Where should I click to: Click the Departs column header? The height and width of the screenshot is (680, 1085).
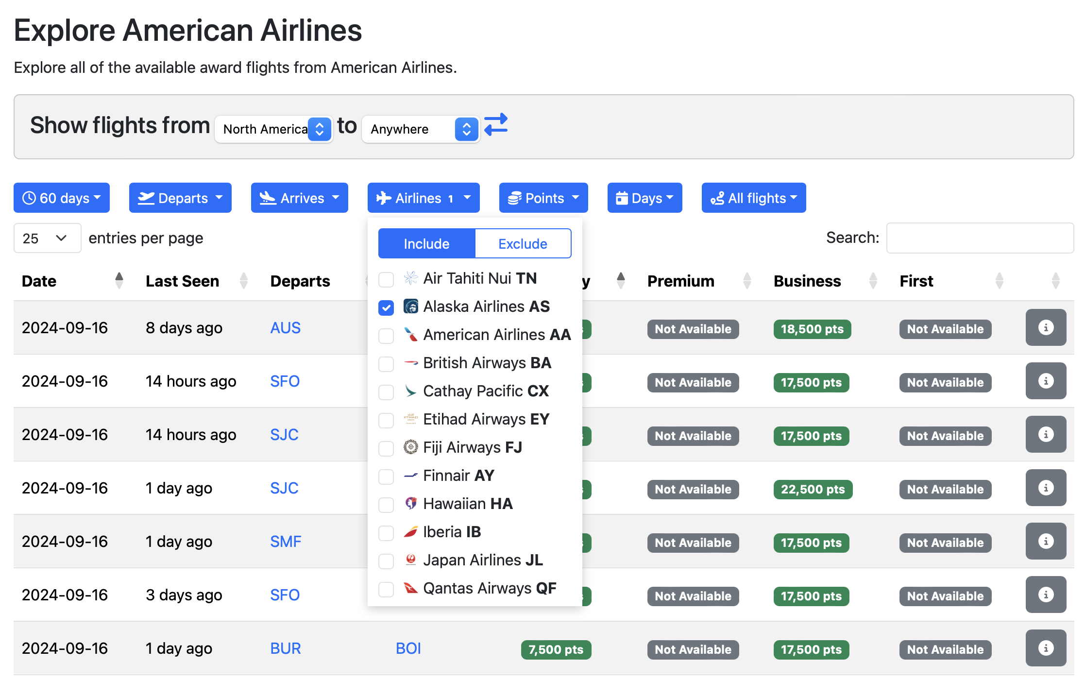300,281
